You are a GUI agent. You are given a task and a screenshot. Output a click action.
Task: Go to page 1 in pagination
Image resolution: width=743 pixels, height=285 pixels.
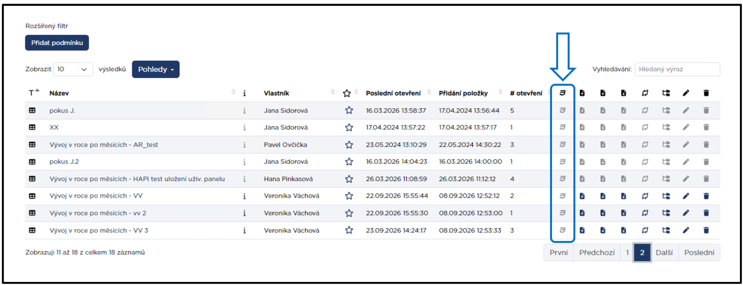[x=627, y=253]
